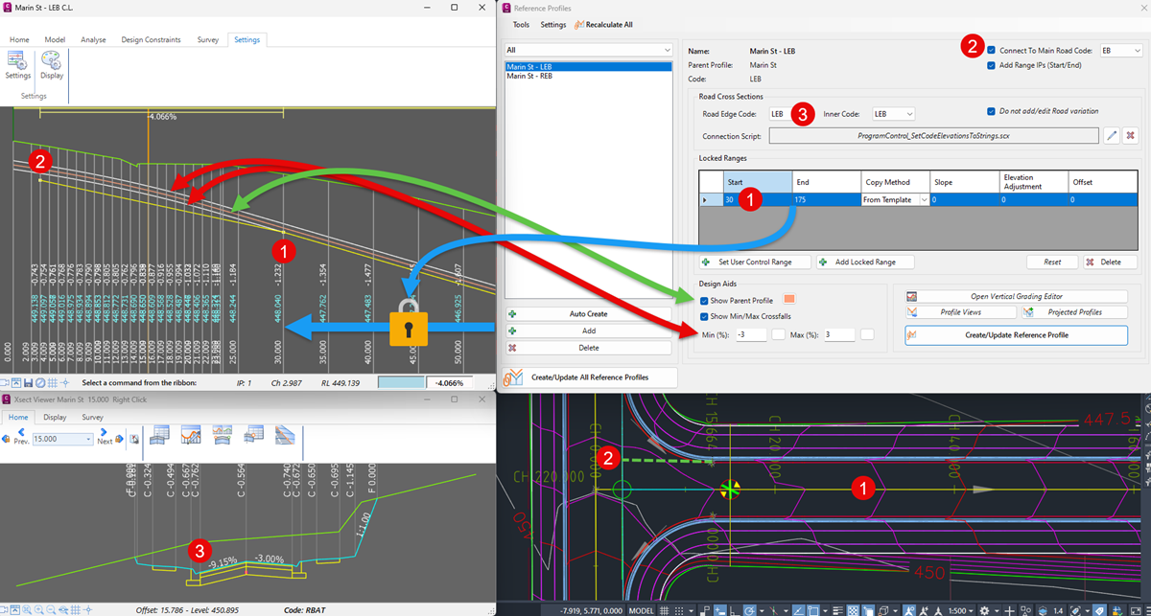Click zoom out magnifier in Xsect status bar
The image size is (1151, 616).
point(51,610)
